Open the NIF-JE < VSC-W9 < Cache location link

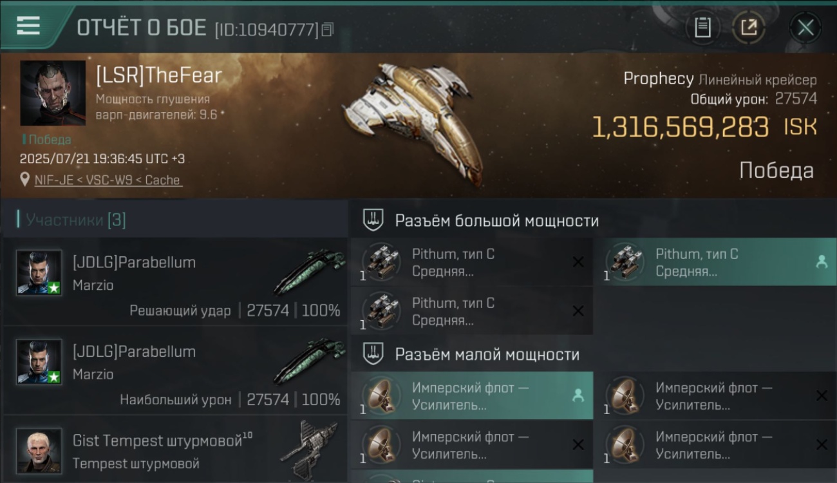tap(108, 180)
